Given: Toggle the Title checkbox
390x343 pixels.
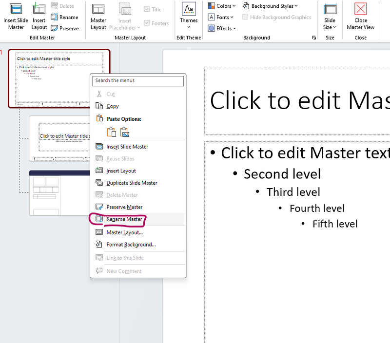Looking at the screenshot, I should click(x=147, y=9).
